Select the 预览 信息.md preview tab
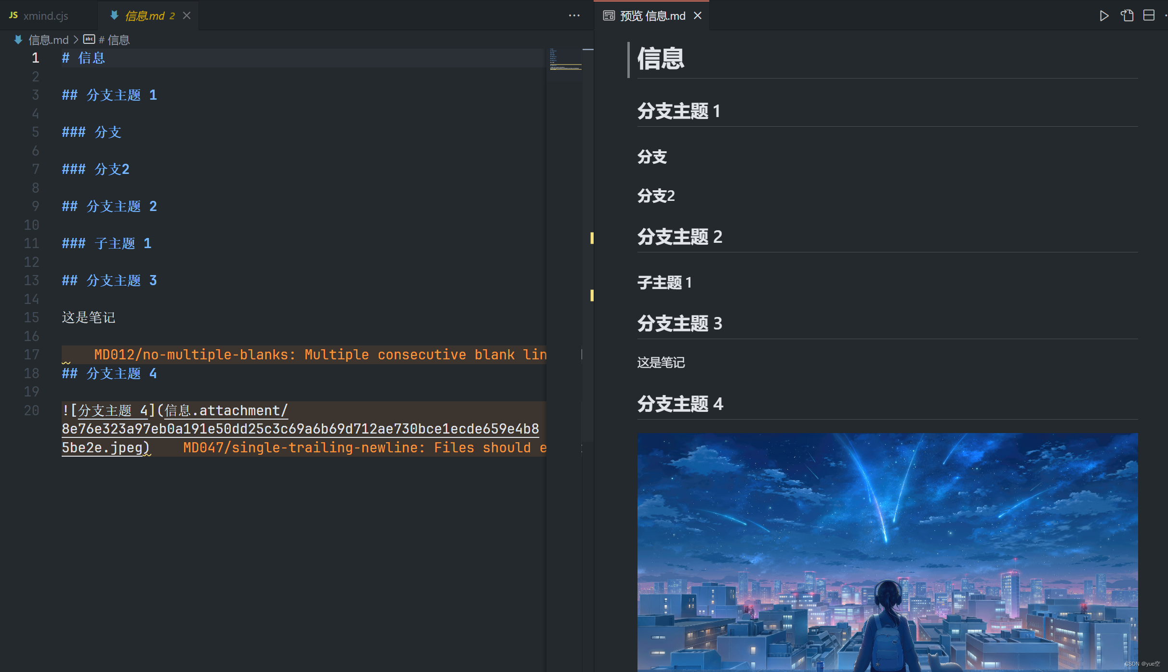Image resolution: width=1168 pixels, height=672 pixels. pos(653,15)
